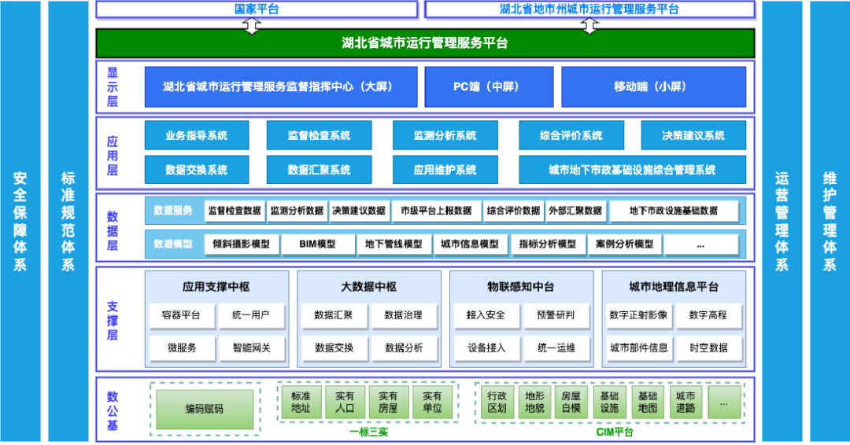Click 数字高程 under 城市地理信息平台
Viewport: 850px width, 445px height.
[708, 315]
